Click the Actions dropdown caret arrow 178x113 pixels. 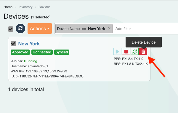tap(48, 28)
